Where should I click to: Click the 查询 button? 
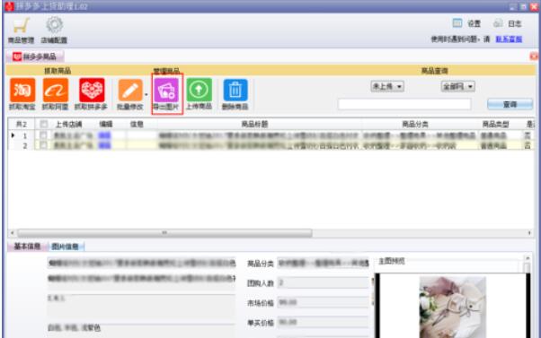510,104
